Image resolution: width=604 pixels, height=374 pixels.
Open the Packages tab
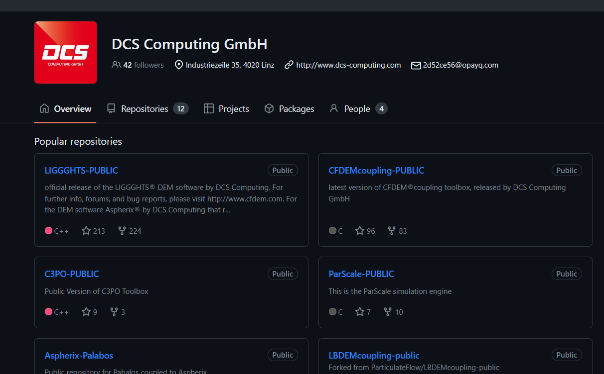[x=289, y=109]
